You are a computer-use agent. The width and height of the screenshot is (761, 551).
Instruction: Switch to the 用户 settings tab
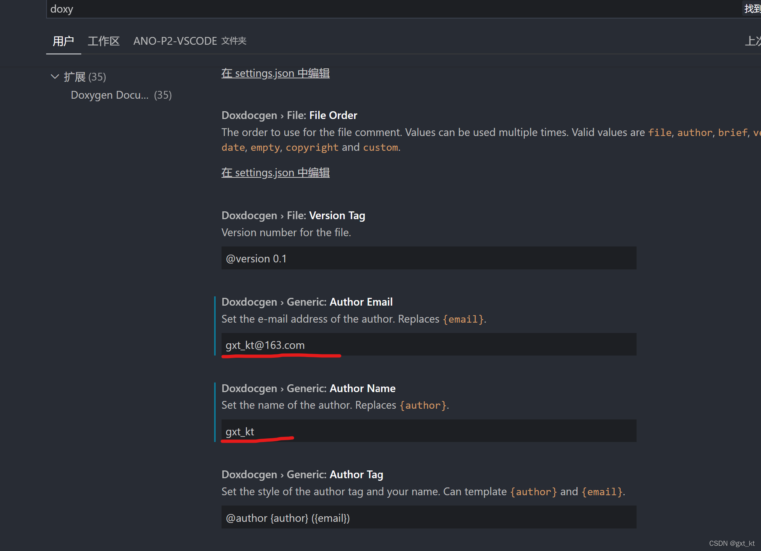pyautogui.click(x=63, y=41)
